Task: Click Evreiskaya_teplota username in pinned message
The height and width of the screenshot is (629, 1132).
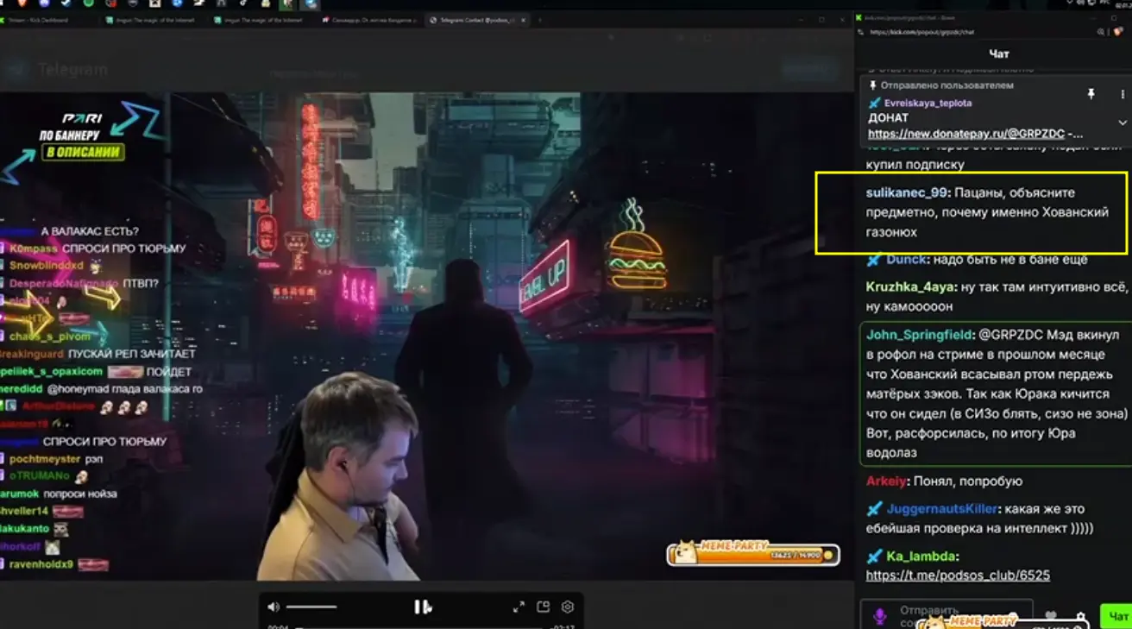Action: pyautogui.click(x=928, y=103)
